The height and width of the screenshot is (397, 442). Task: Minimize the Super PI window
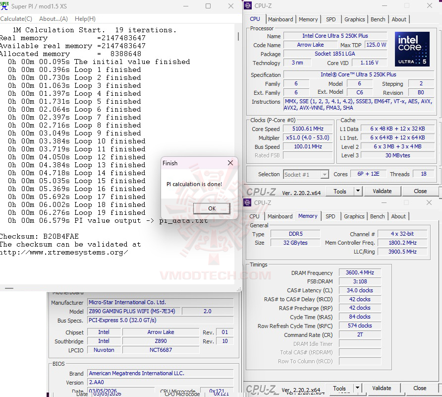point(186,6)
